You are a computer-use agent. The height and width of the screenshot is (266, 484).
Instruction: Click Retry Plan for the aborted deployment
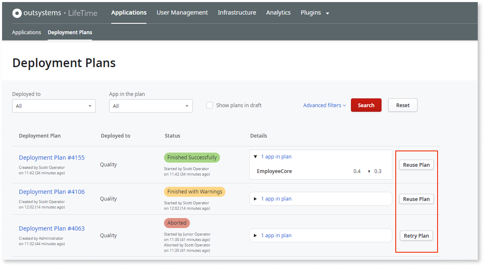416,236
